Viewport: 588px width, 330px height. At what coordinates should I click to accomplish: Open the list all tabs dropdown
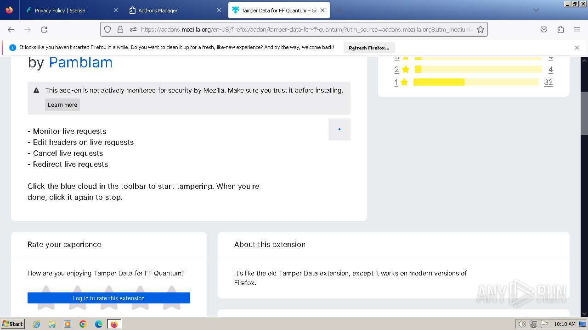(x=536, y=10)
